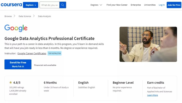Click the chevron after Data Science breadcrumb
Viewport: 182px width, 103px height.
(34, 16)
